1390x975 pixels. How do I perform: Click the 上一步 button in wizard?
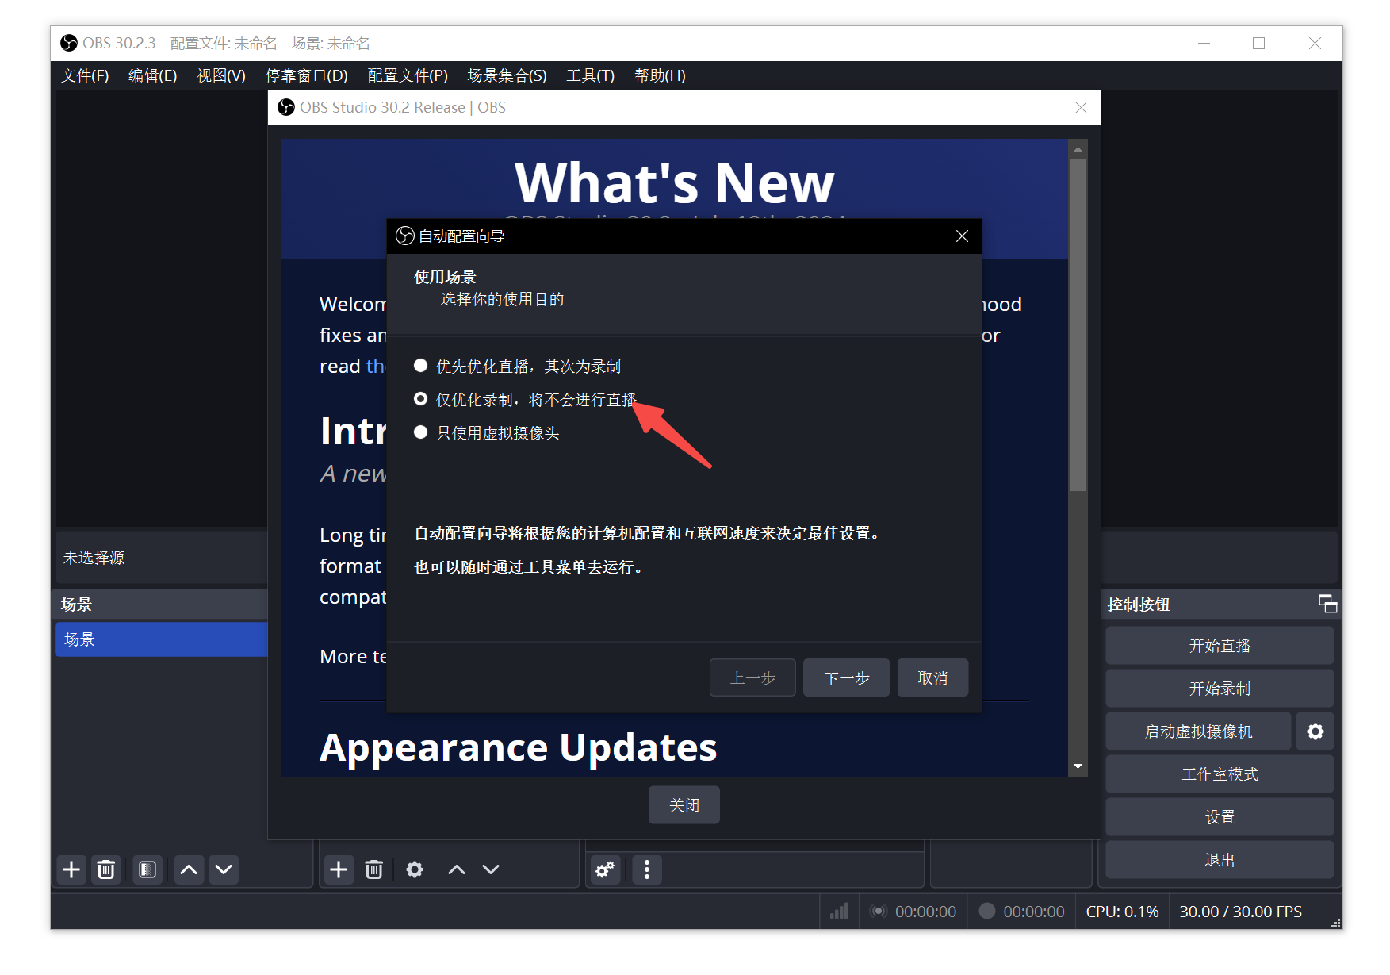pos(752,678)
